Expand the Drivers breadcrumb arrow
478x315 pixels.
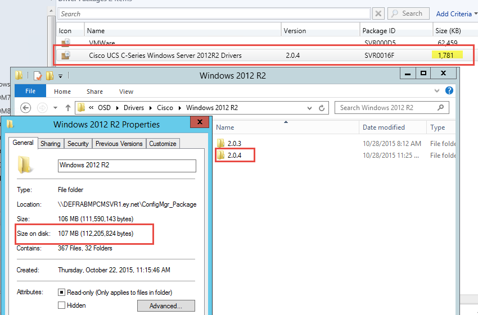151,108
